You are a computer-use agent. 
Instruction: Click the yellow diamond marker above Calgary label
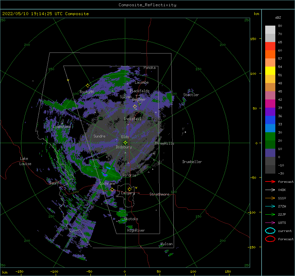click(129, 189)
